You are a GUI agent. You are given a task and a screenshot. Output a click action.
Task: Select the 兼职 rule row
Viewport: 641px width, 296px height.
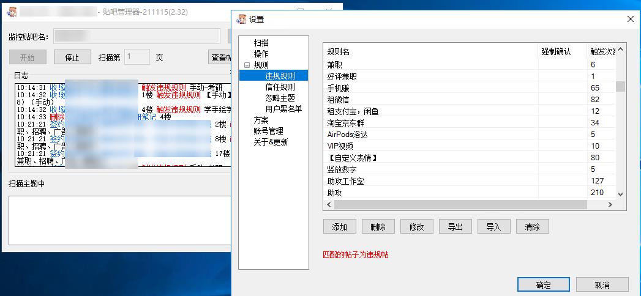(x=470, y=64)
